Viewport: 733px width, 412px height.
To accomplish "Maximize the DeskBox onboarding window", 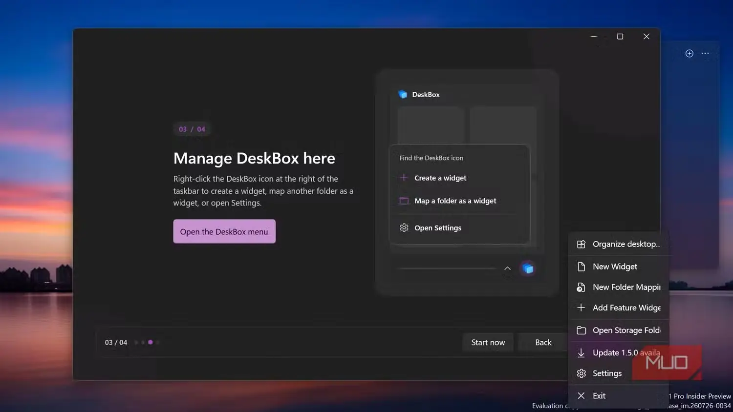I will point(620,37).
